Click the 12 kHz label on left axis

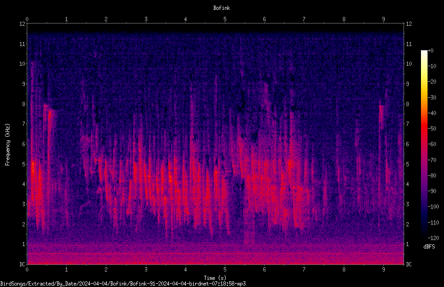coord(23,24)
